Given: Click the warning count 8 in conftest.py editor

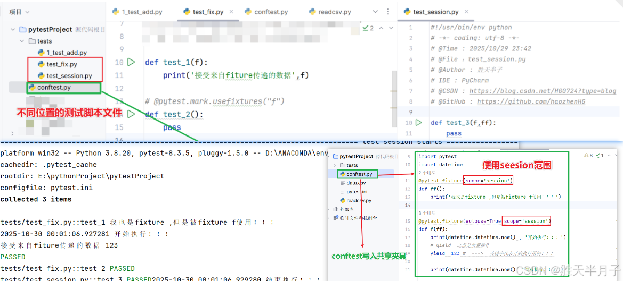Looking at the screenshot, I should click(x=588, y=156).
